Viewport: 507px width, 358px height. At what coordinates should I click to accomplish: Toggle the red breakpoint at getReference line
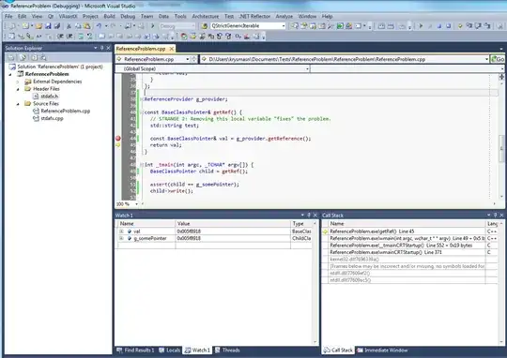coord(118,138)
